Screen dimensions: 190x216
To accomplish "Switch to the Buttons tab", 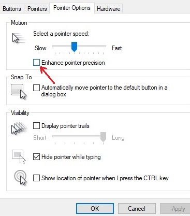I will coord(12,9).
